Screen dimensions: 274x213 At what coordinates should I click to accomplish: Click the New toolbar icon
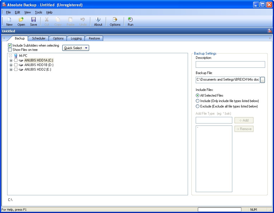[x=9, y=19]
